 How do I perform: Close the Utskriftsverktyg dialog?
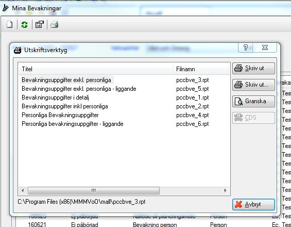coord(265,47)
